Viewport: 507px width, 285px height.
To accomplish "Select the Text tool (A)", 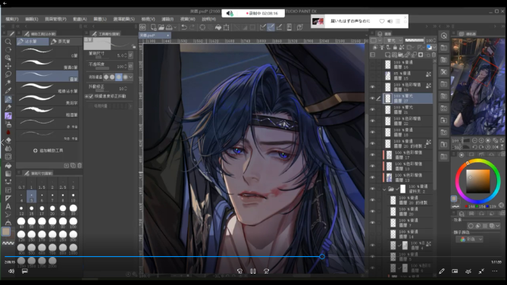I will click(x=8, y=206).
